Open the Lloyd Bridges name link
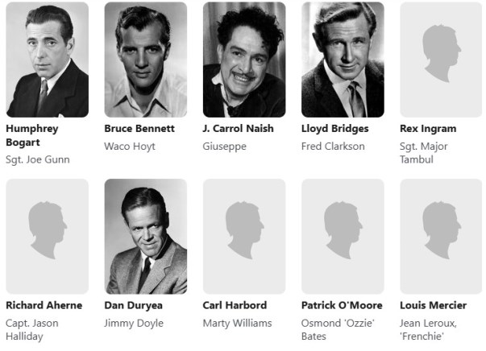 click(x=334, y=129)
